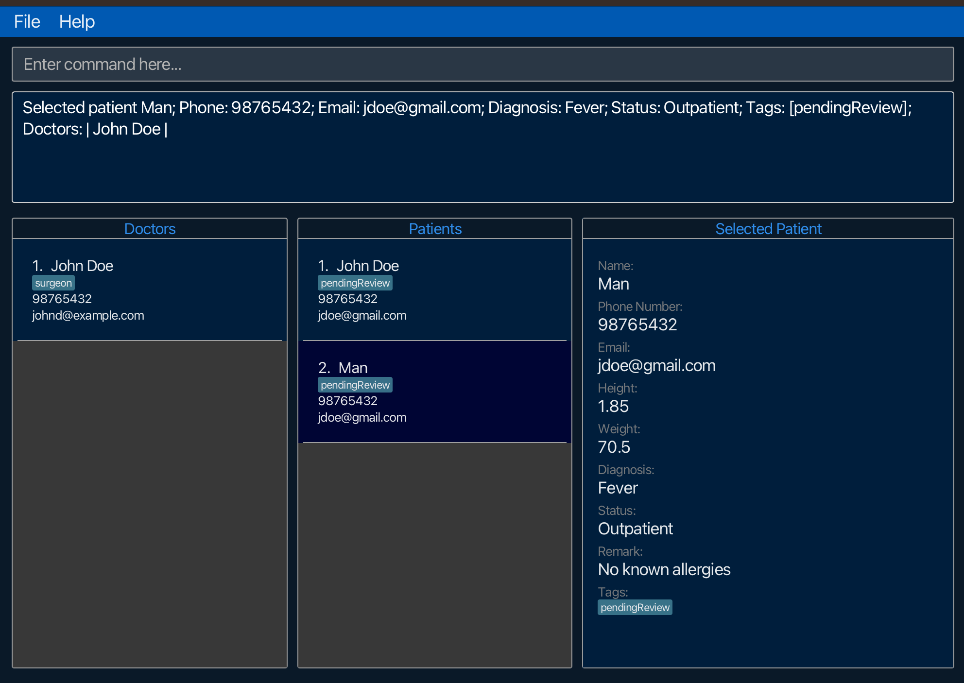Screen dimensions: 964x683
Task: Click pendingReview tag in Selected Patient panel
Action: pos(635,607)
